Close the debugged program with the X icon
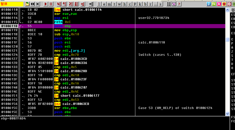 point(38,4)
